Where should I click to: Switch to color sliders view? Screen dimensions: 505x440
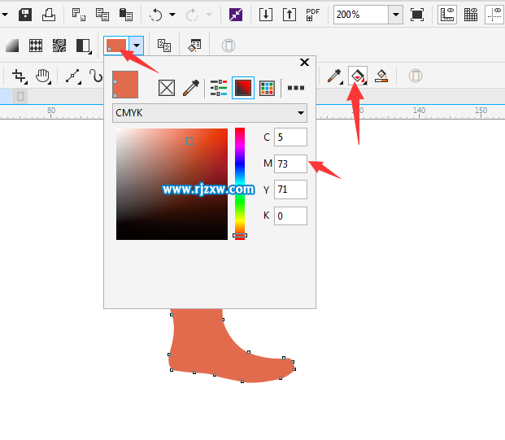click(x=219, y=88)
